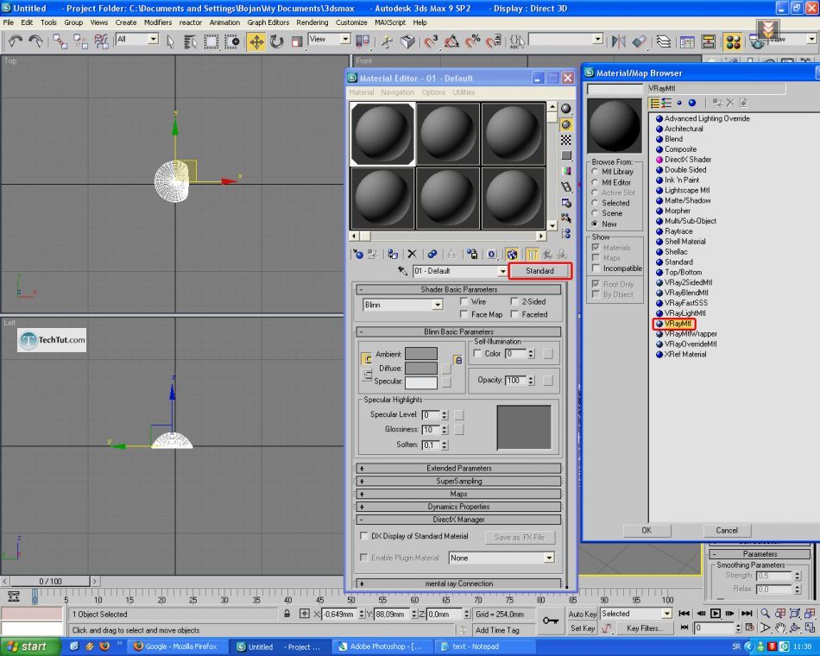
Task: Click the Ambient color swatch
Action: pos(421,354)
